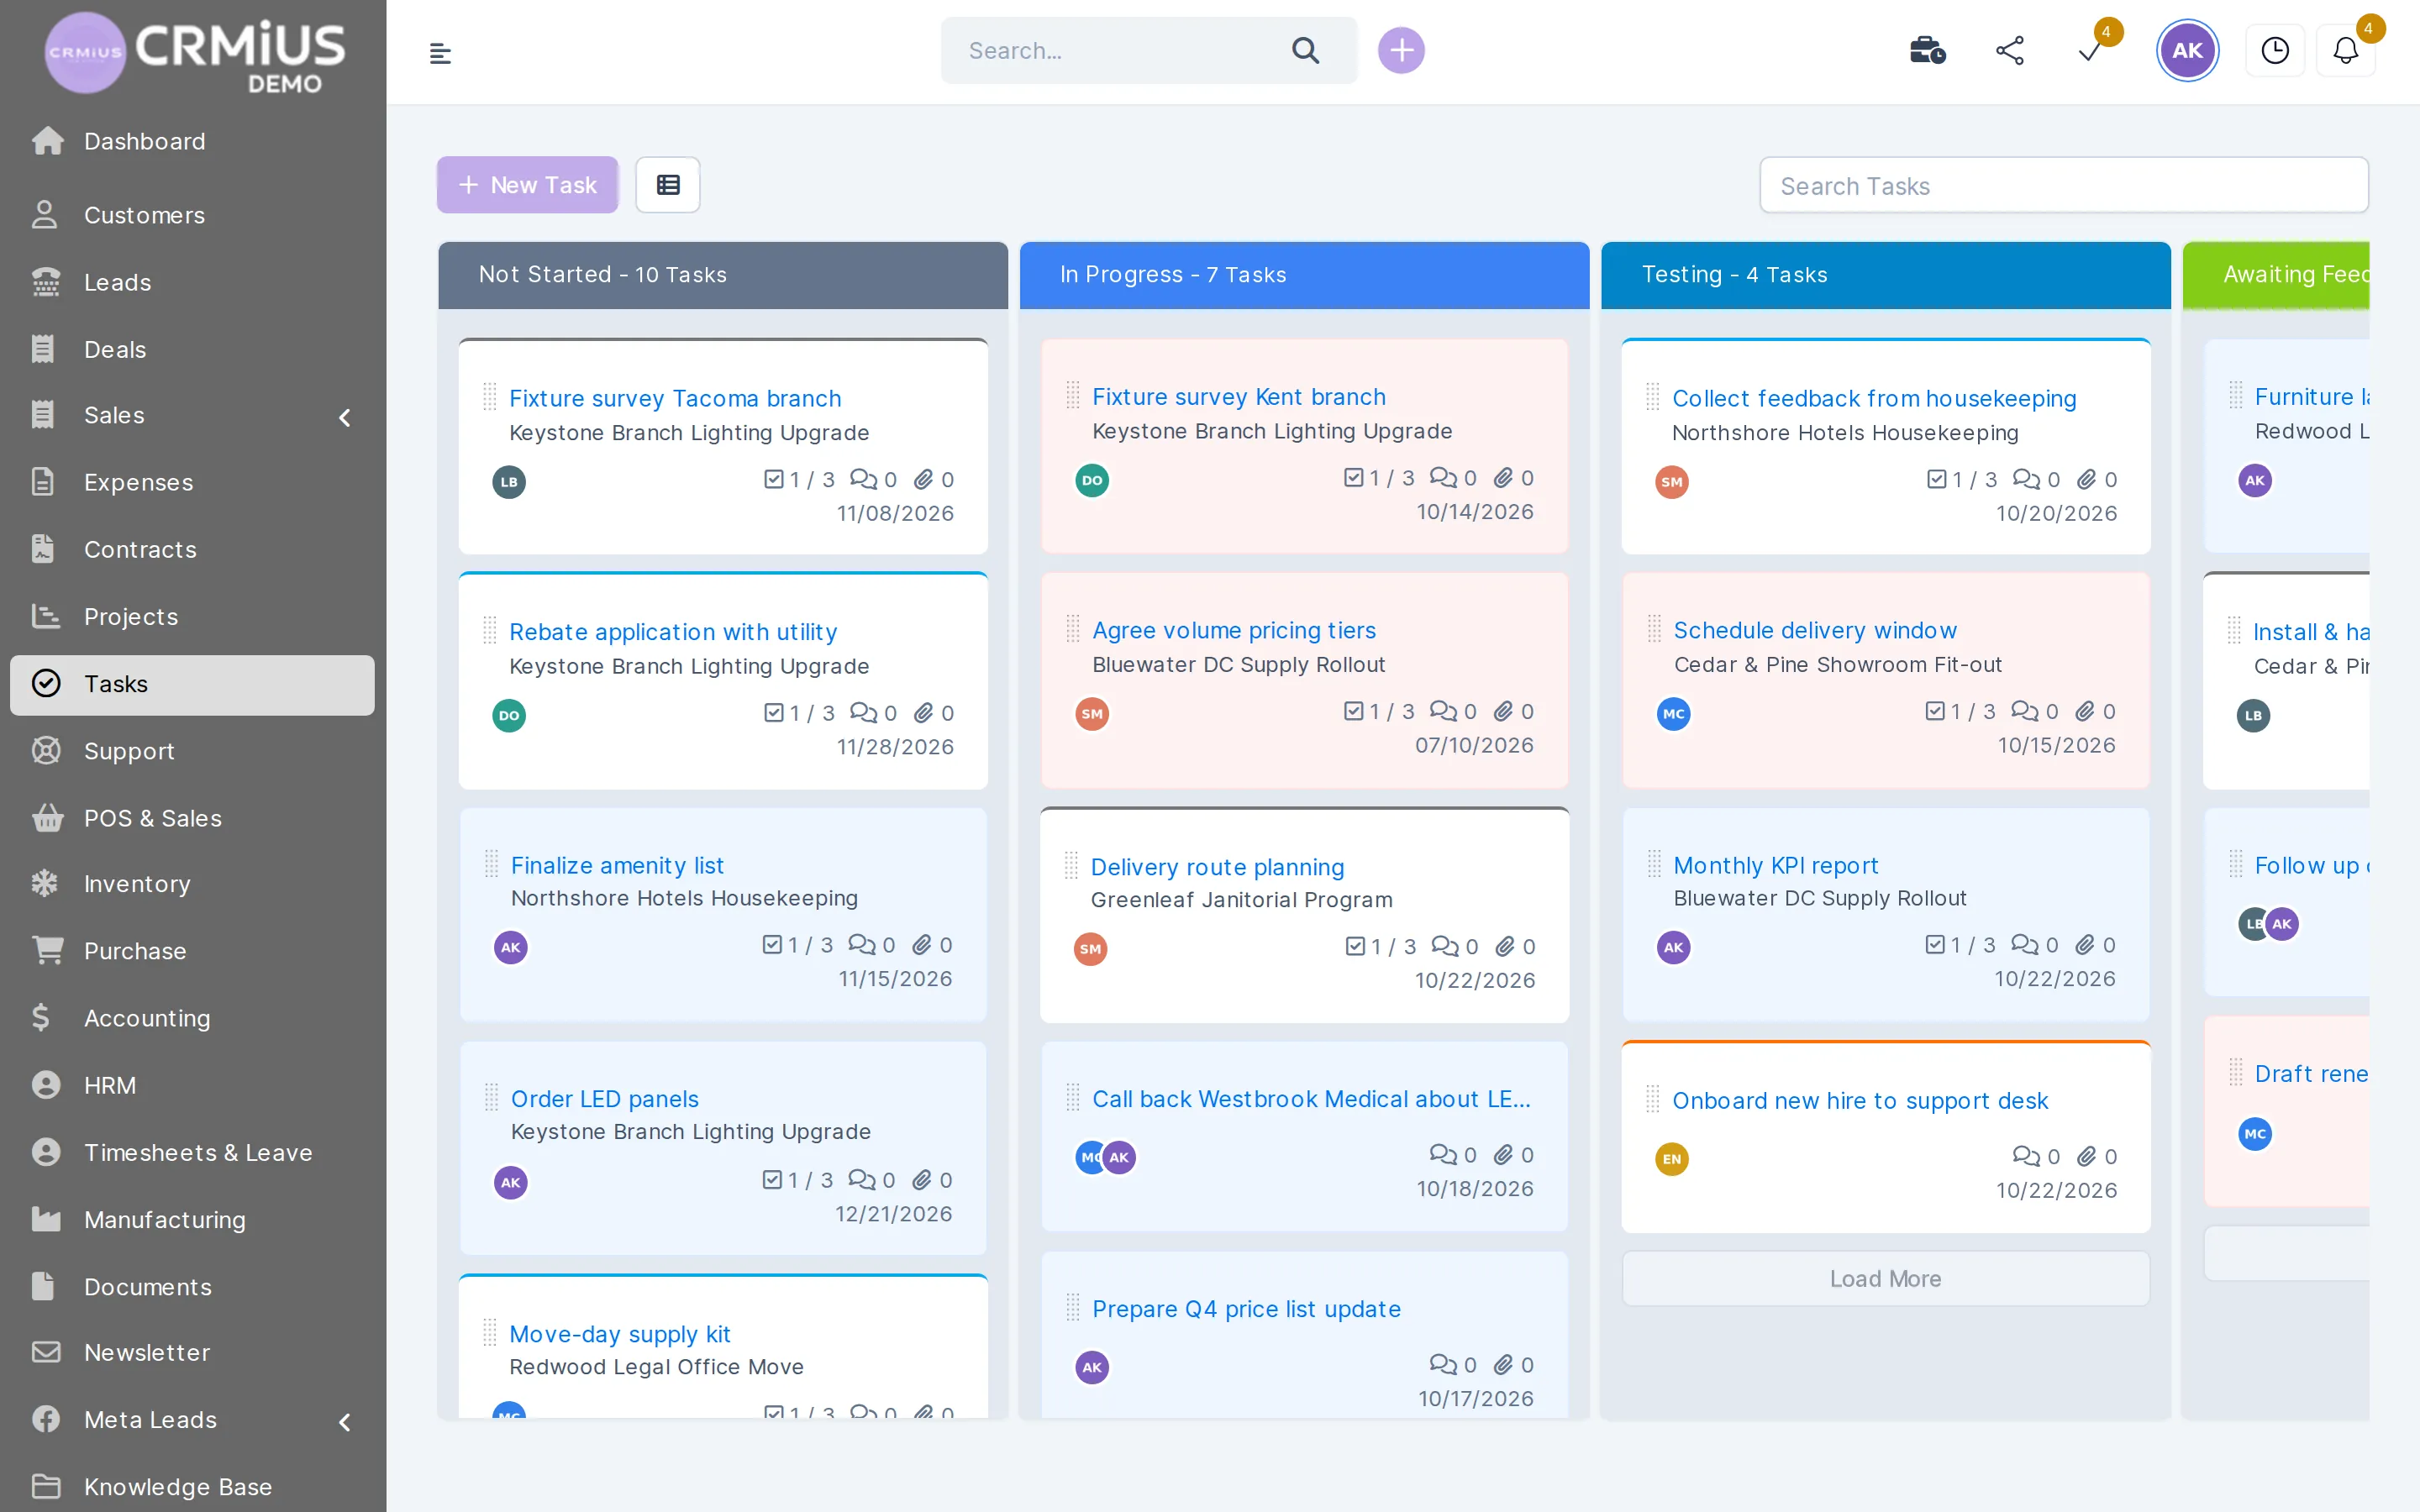The width and height of the screenshot is (2420, 1512).
Task: Open Accounting in the sidebar
Action: tap(192, 1018)
